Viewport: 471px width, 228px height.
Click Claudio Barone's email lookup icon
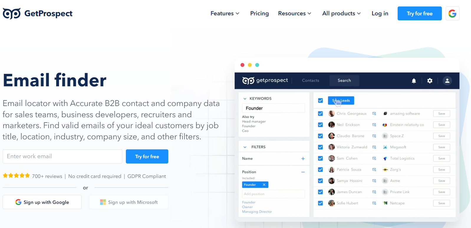(374, 136)
